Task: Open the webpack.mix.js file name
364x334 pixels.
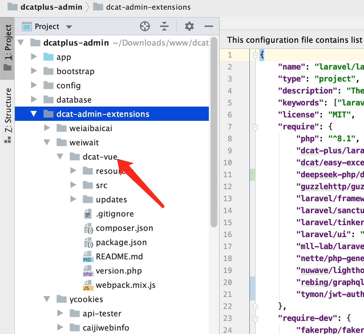Action: coord(126,285)
